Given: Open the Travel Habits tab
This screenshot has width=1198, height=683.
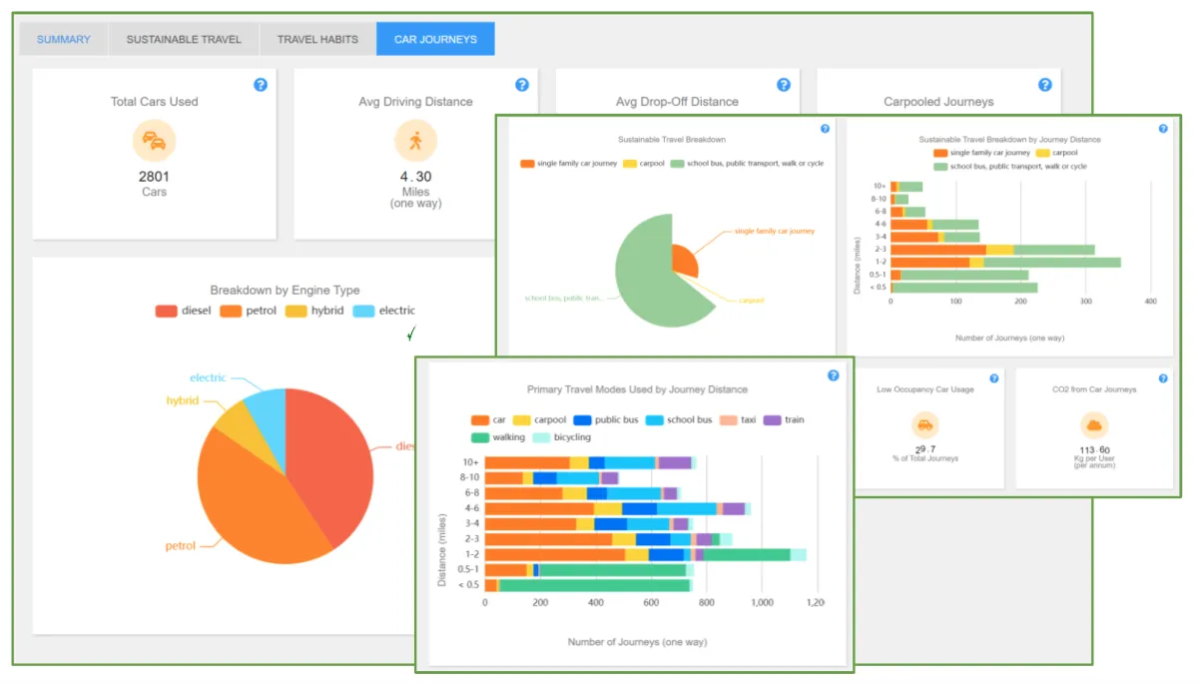Looking at the screenshot, I should pyautogui.click(x=317, y=39).
